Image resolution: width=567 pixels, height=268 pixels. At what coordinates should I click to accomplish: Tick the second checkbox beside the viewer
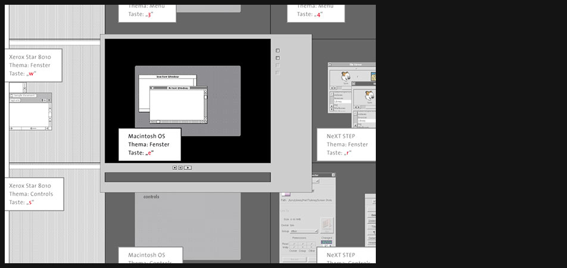[x=278, y=58]
